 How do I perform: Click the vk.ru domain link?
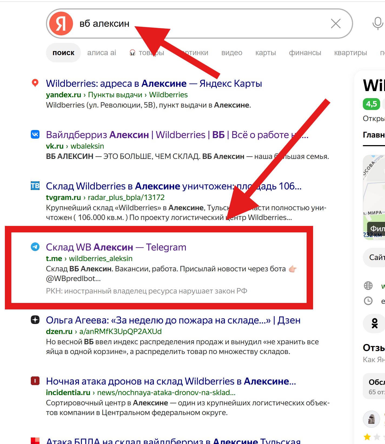coord(55,146)
